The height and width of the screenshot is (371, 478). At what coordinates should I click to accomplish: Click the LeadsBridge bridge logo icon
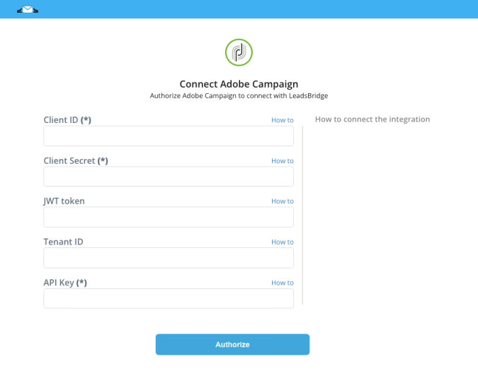pyautogui.click(x=28, y=10)
